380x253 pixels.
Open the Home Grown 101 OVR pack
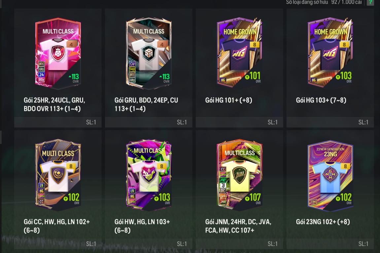[x=239, y=52]
